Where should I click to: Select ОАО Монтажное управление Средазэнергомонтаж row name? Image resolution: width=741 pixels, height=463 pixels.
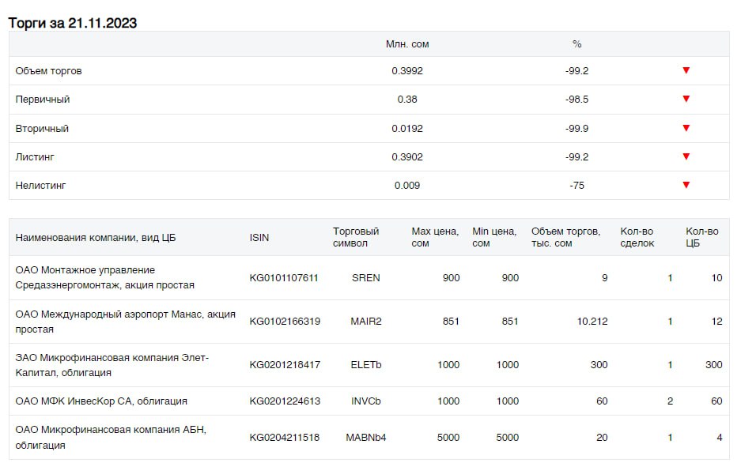coord(104,277)
